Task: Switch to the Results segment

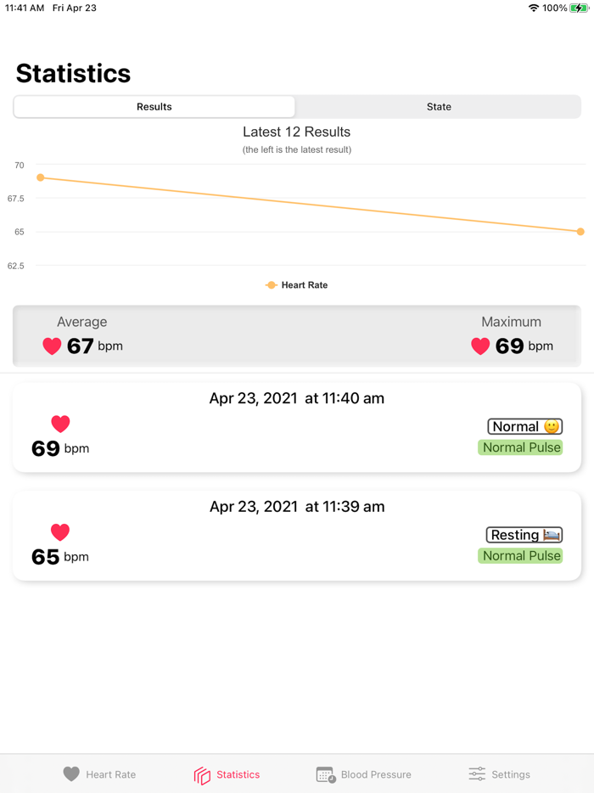Action: pyautogui.click(x=154, y=107)
